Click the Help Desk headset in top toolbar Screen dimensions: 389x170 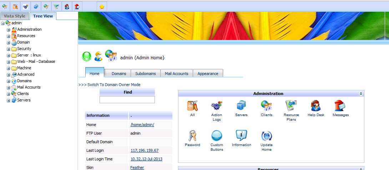tap(67, 6)
